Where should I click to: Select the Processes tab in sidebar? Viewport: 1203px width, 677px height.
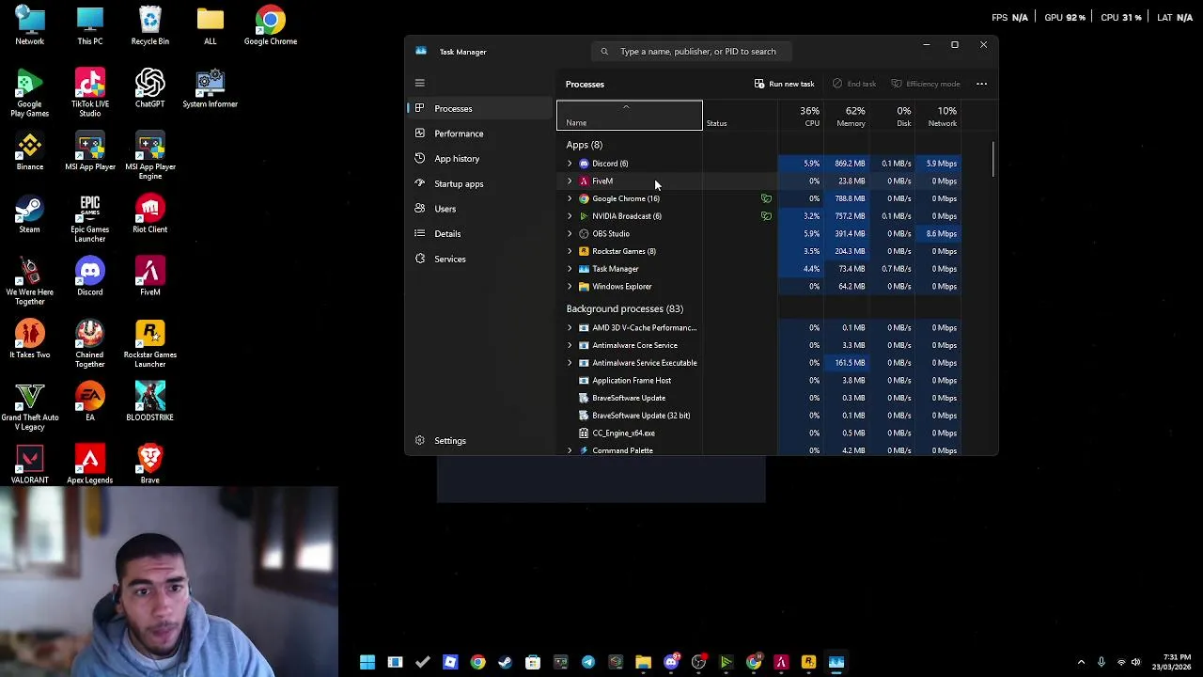(x=479, y=108)
